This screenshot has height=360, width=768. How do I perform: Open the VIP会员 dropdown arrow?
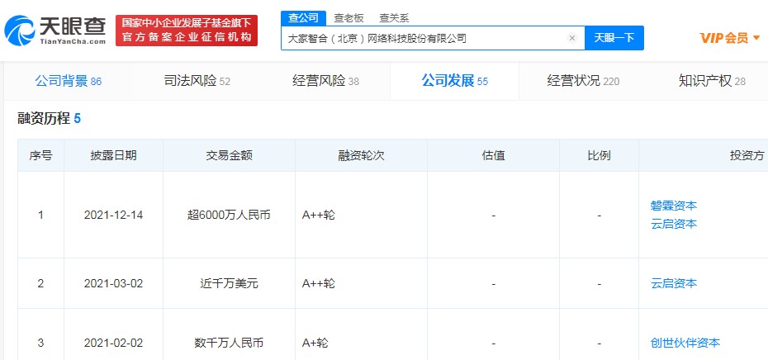point(756,38)
